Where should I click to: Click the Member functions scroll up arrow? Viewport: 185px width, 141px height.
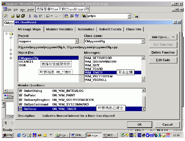coord(143,90)
